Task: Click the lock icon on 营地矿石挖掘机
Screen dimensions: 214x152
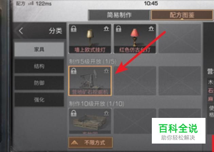Action: coord(74,71)
